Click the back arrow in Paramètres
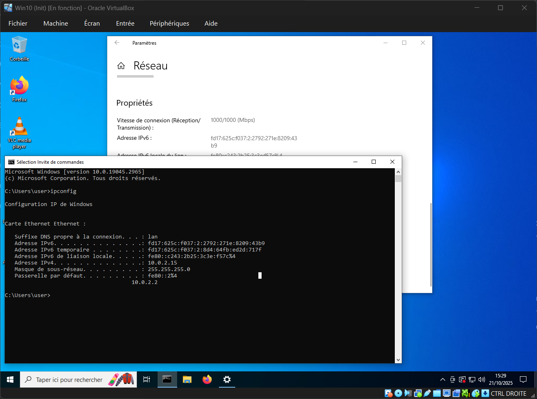Screen dimensions: 537x399 (x=117, y=43)
